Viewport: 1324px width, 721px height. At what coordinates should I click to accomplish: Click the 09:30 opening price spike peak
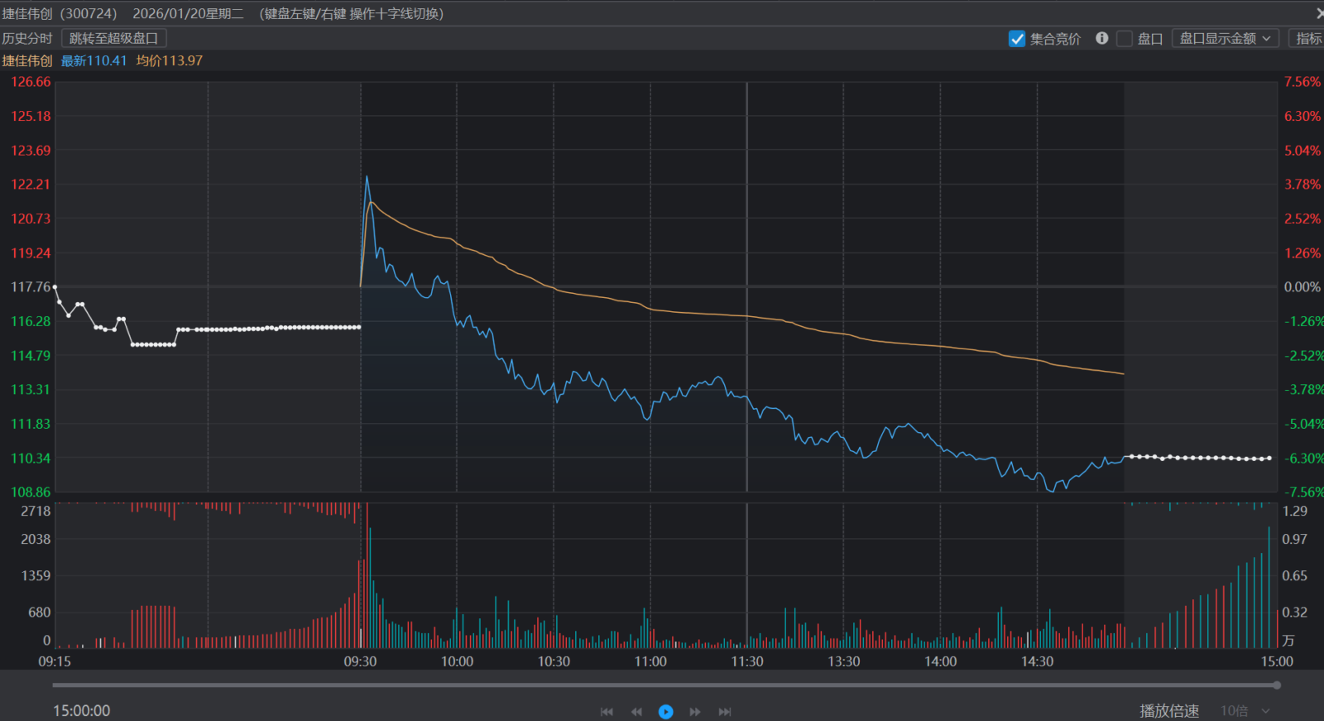[x=367, y=177]
